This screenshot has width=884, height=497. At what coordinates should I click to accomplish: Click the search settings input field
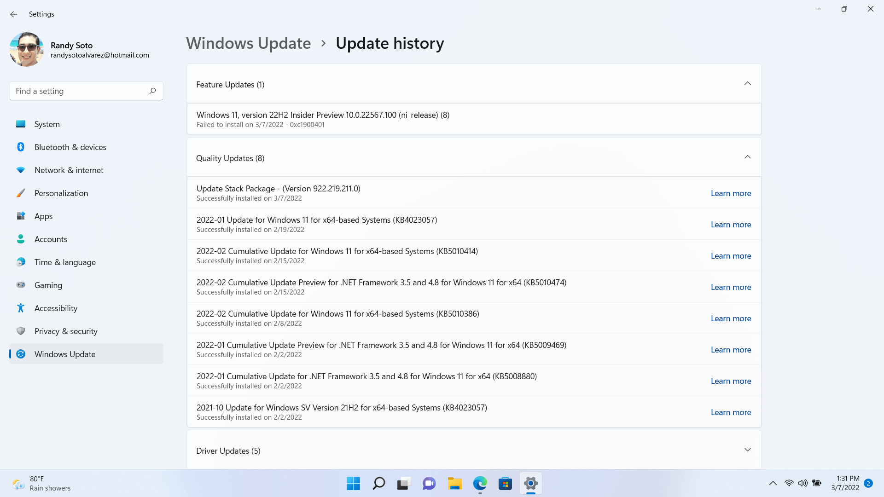pyautogui.click(x=86, y=91)
